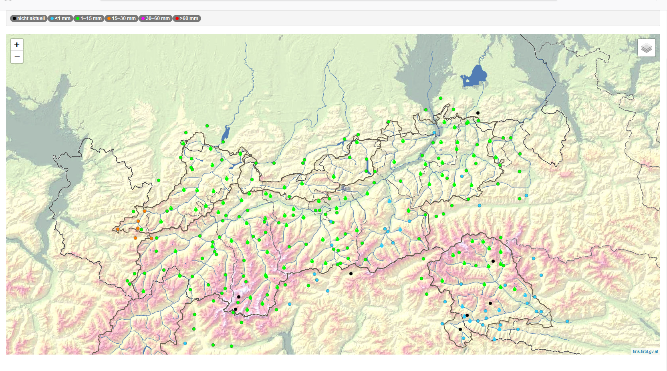Select the lone blue marker at the map's bottom-left
Screen dimensions: 667x371
[x=185, y=343]
